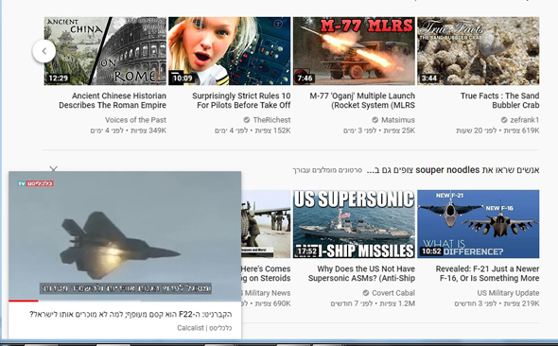
Task: Click verified badge next to zefrank1
Action: click(x=504, y=120)
